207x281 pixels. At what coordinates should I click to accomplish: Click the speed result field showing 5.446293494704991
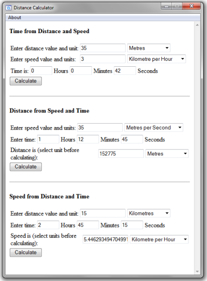[105, 239]
